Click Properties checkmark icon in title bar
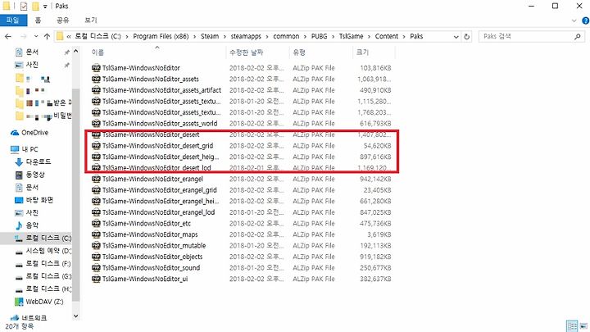This screenshot has height=332, width=590. pos(24,7)
